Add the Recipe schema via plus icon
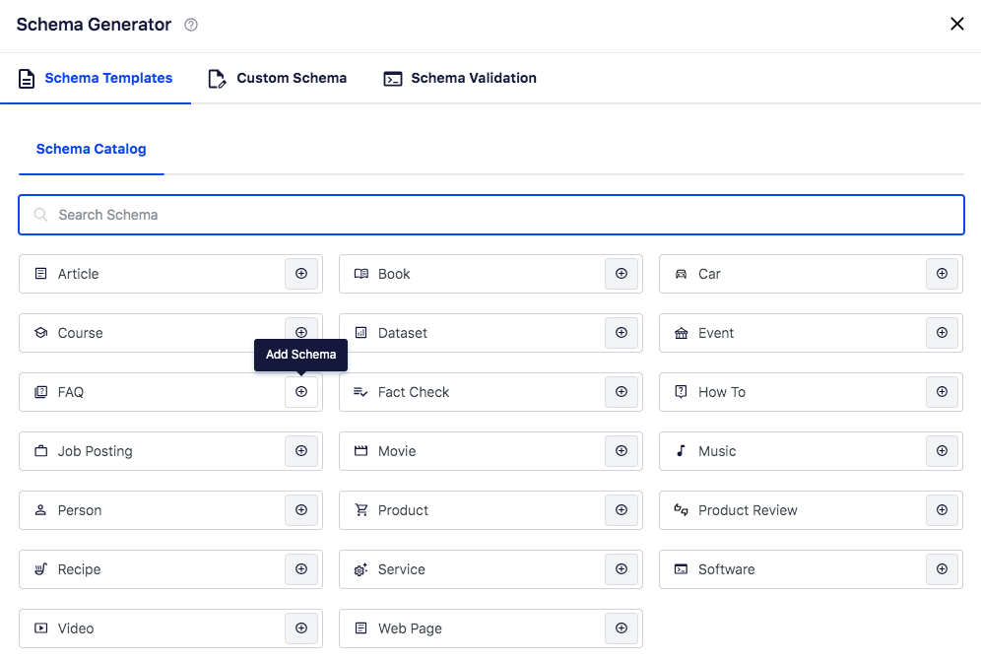Image resolution: width=981 pixels, height=660 pixels. (301, 569)
